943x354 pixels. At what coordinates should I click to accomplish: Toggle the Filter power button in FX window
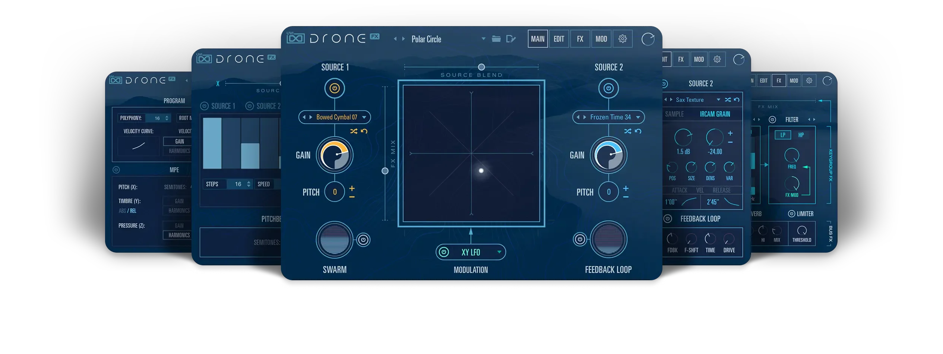(x=772, y=120)
